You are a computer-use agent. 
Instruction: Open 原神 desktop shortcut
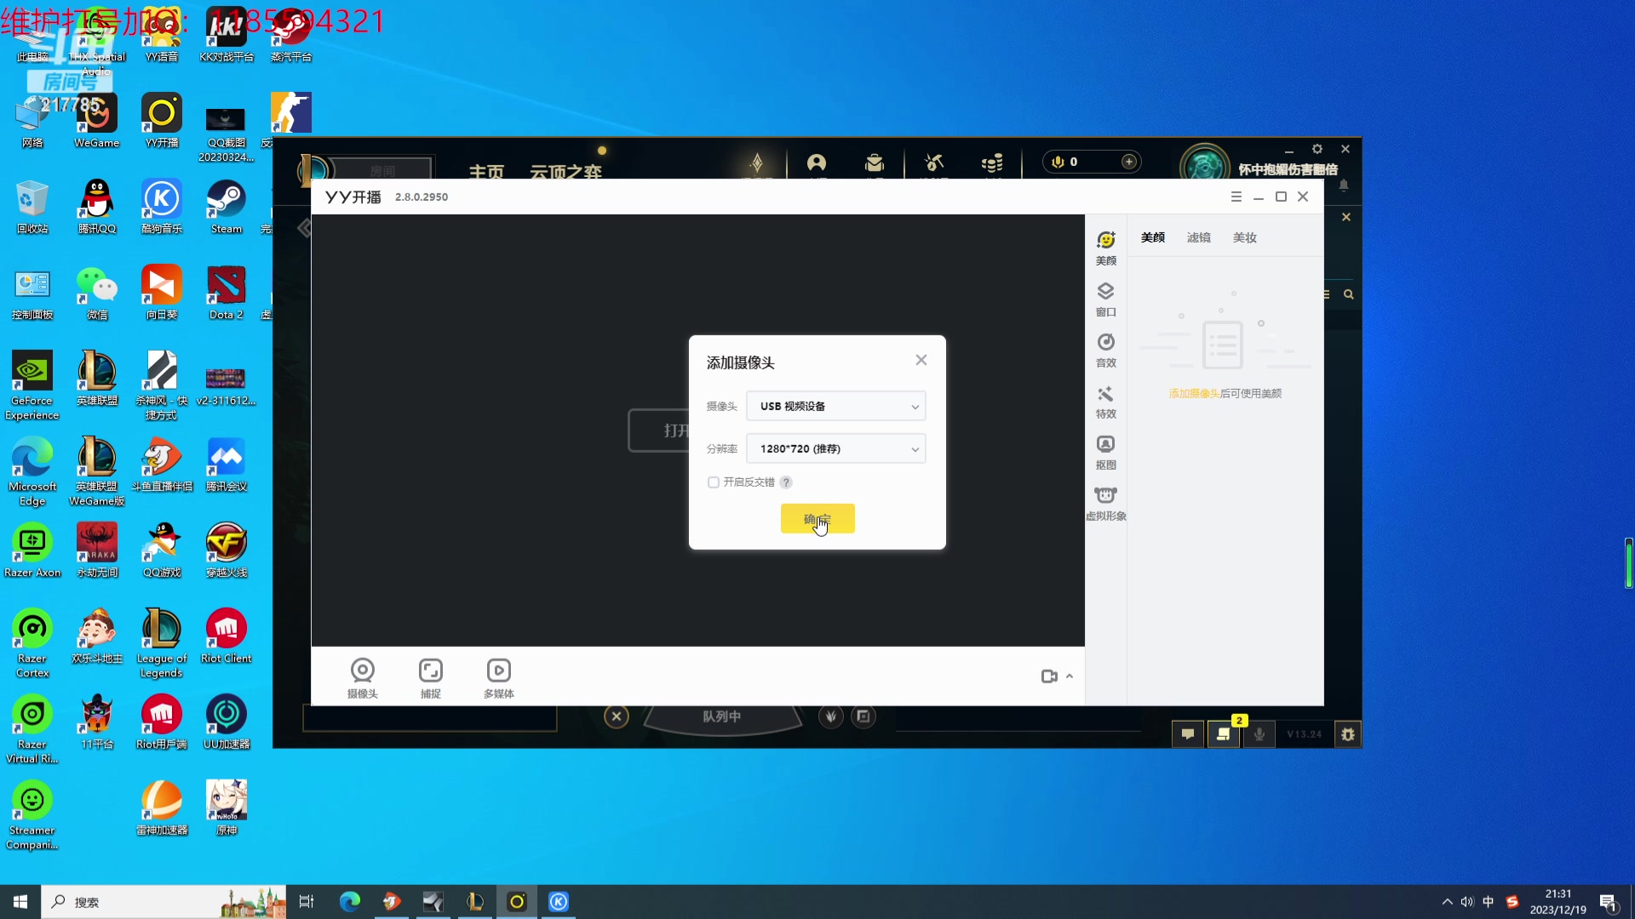[227, 808]
